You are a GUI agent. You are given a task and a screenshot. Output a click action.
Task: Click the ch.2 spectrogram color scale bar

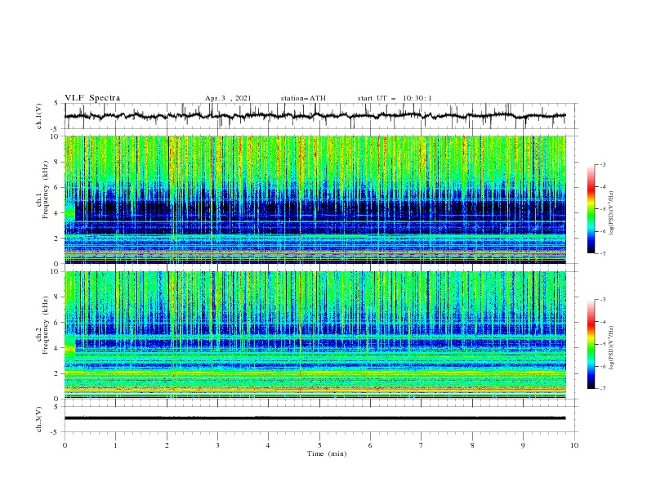click(591, 344)
